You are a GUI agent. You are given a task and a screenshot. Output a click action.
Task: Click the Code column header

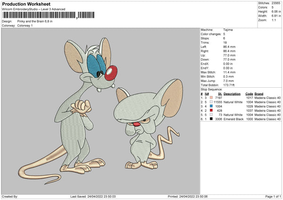[249, 93]
